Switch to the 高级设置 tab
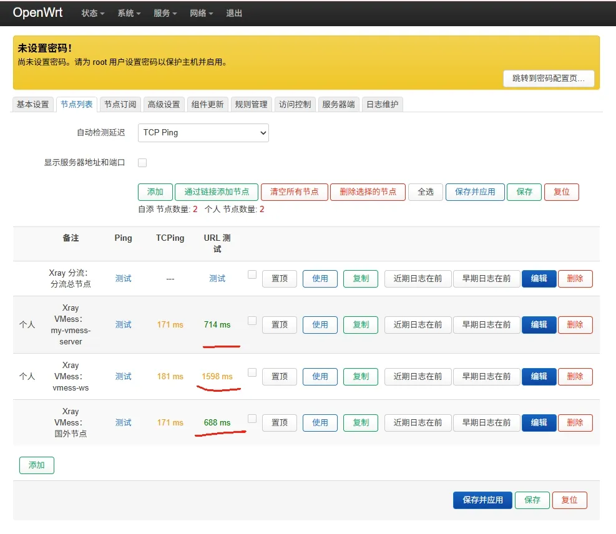616x534 pixels. click(164, 104)
